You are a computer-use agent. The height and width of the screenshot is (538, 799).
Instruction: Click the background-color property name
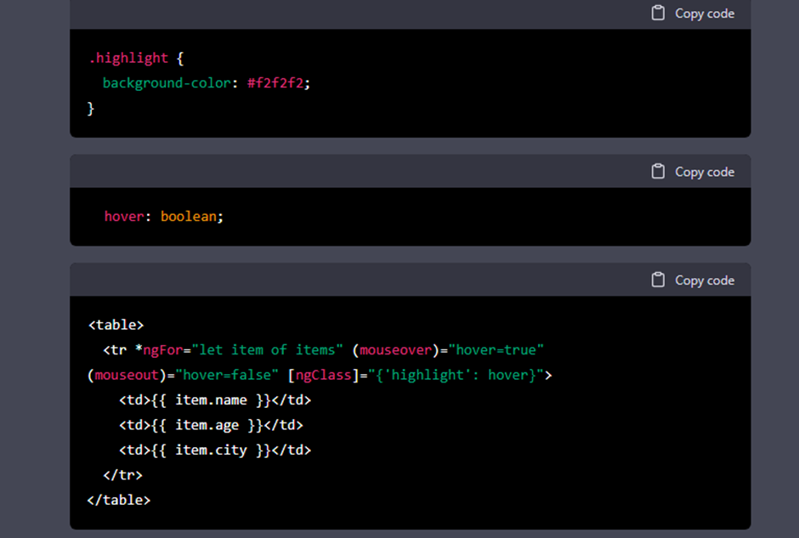pyautogui.click(x=167, y=83)
